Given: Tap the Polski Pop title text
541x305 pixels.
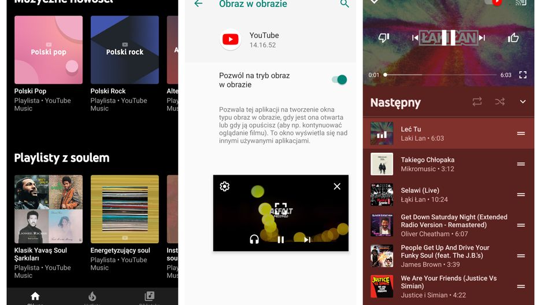Looking at the screenshot, I should point(31,91).
